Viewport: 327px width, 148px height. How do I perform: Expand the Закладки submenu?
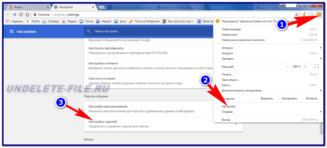(x=320, y=58)
